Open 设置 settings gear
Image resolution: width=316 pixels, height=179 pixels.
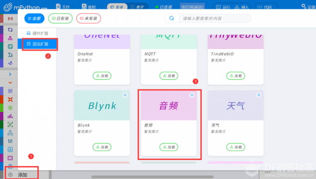(308, 7)
